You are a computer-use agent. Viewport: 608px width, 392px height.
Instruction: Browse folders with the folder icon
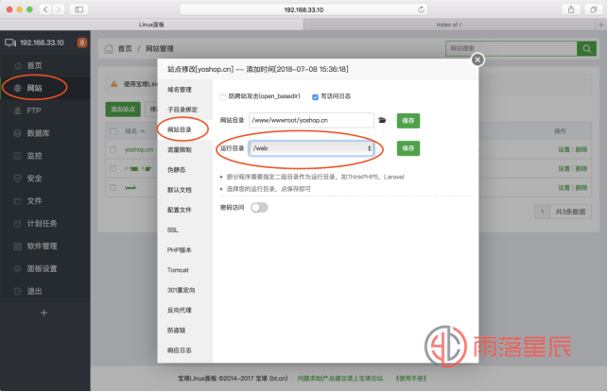click(382, 120)
